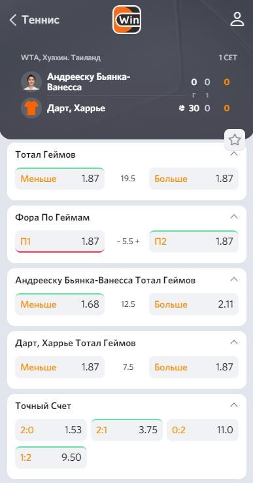Image resolution: width=253 pixels, height=483 pixels.
Task: Open the user profile icon
Action: 237,19
